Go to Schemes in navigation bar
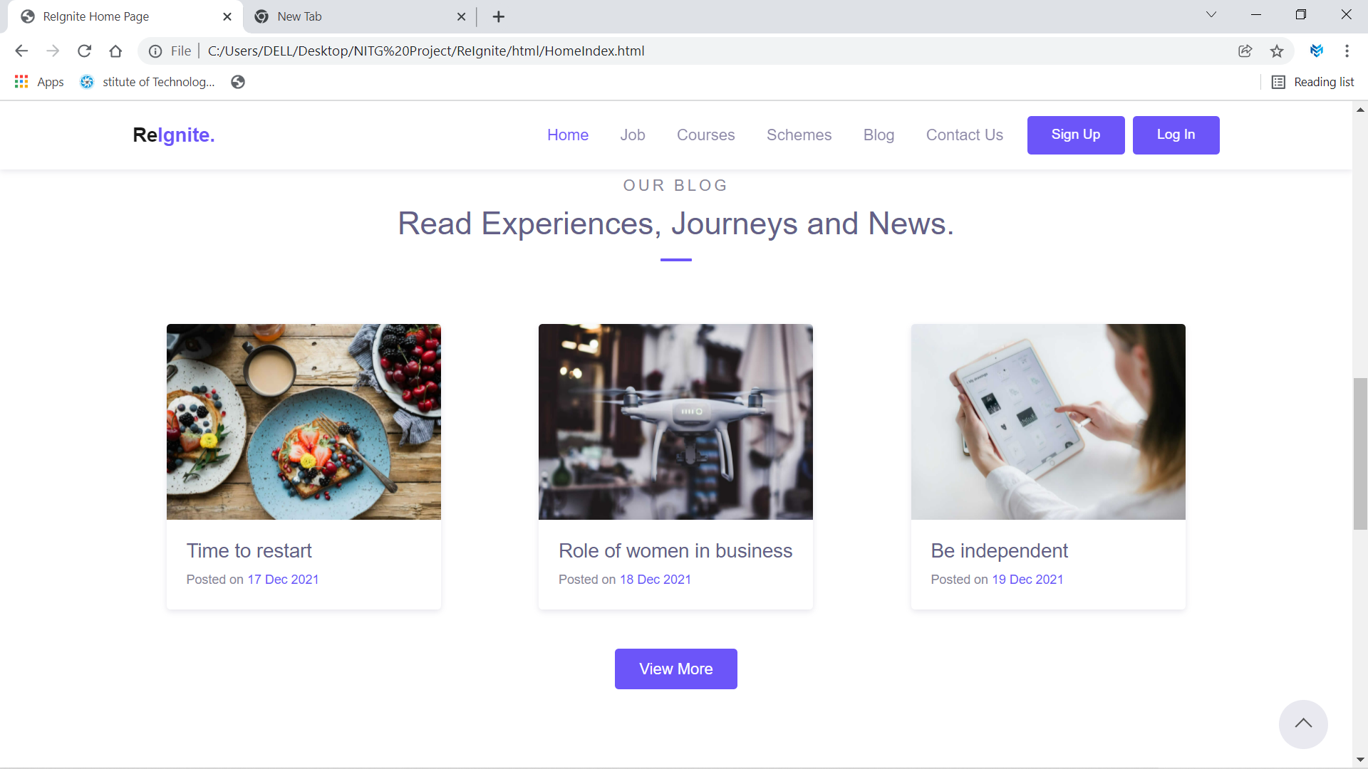The width and height of the screenshot is (1368, 769). (x=799, y=135)
